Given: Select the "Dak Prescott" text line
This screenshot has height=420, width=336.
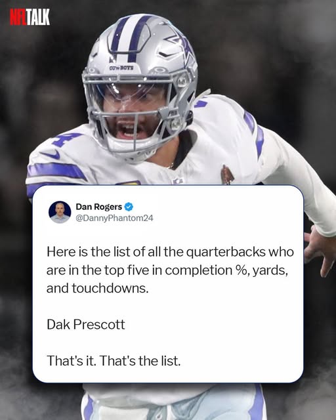Looking at the screenshot, I should pyautogui.click(x=86, y=324).
